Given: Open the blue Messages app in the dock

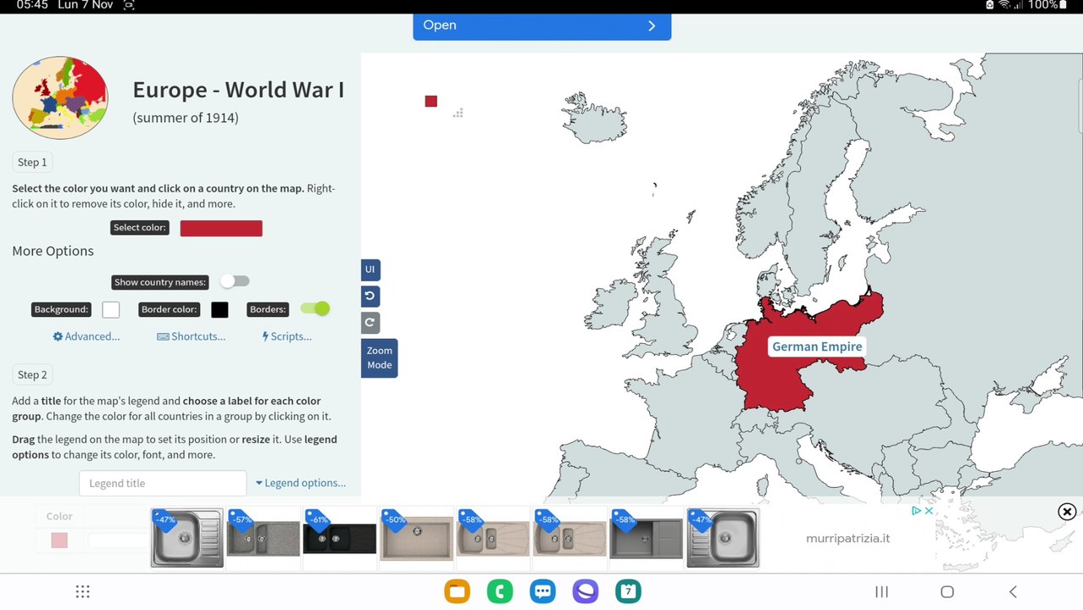Looking at the screenshot, I should coord(542,591).
